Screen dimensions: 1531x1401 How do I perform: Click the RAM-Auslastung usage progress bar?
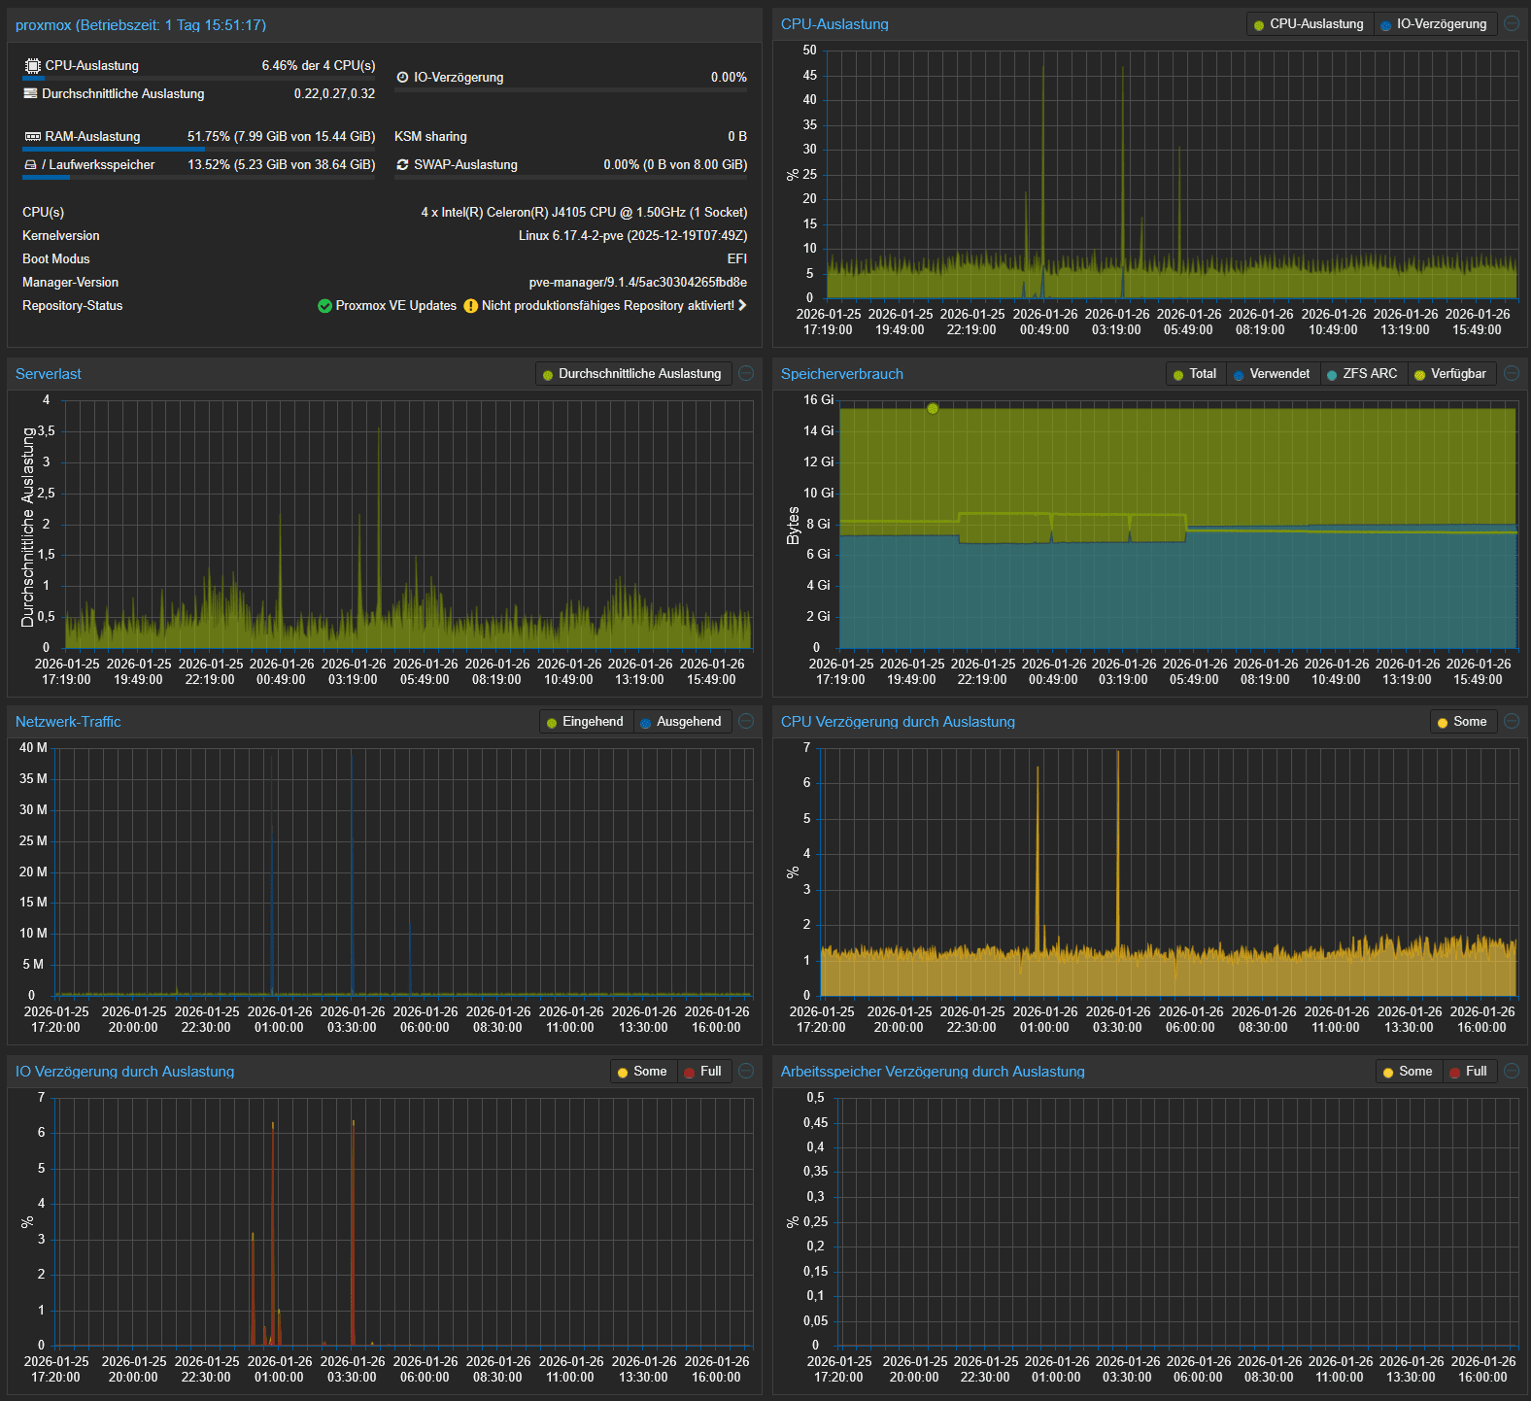click(x=199, y=150)
